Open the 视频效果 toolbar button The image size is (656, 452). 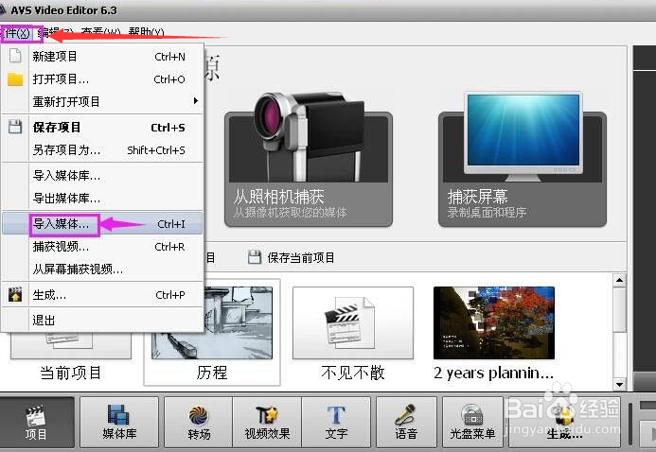[267, 423]
